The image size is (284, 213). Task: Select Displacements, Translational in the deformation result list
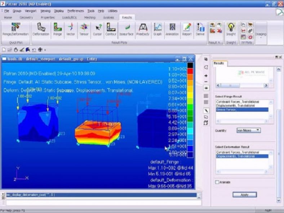pos(242,156)
